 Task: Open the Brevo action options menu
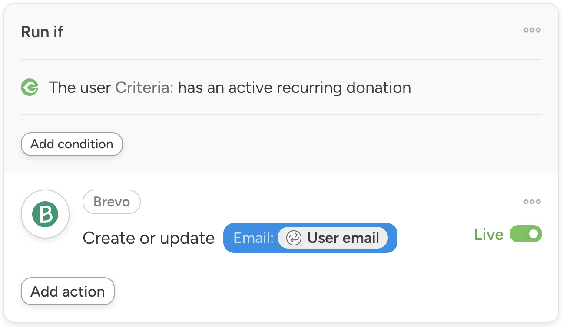click(532, 202)
